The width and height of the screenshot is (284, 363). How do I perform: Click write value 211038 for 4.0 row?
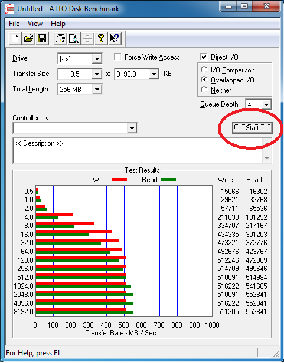pyautogui.click(x=228, y=217)
